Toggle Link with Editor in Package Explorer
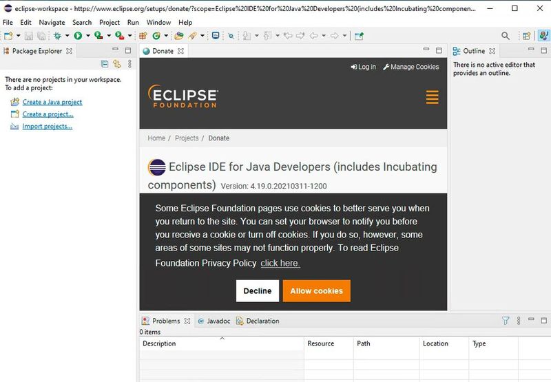Viewport: 551px width, 382px height. click(x=117, y=64)
